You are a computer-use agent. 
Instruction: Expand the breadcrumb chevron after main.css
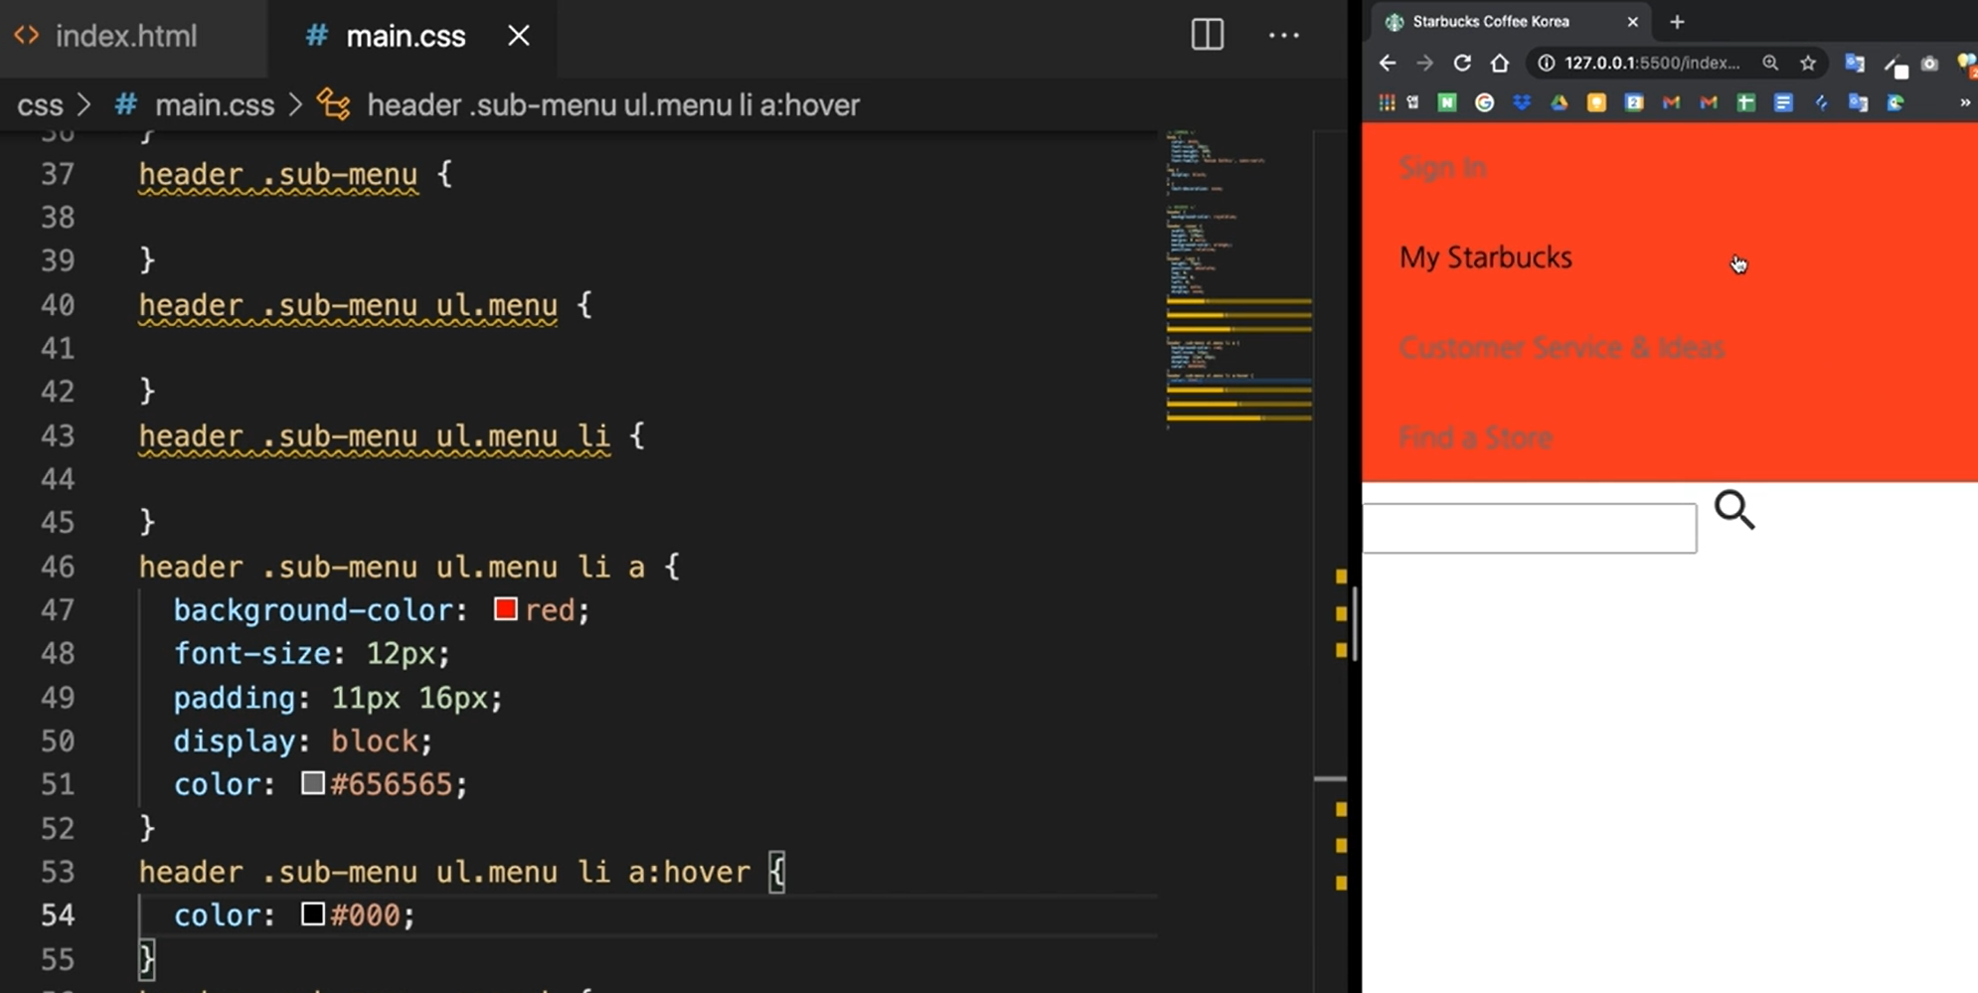(x=295, y=104)
